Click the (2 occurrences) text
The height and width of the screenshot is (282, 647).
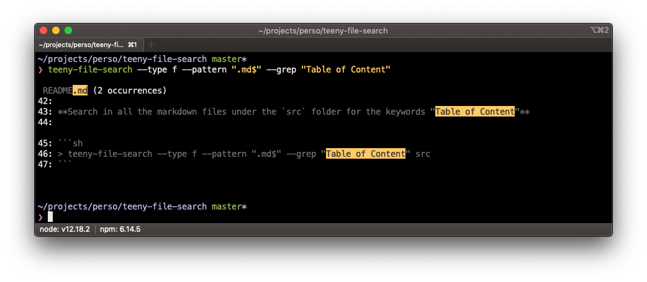click(x=130, y=90)
